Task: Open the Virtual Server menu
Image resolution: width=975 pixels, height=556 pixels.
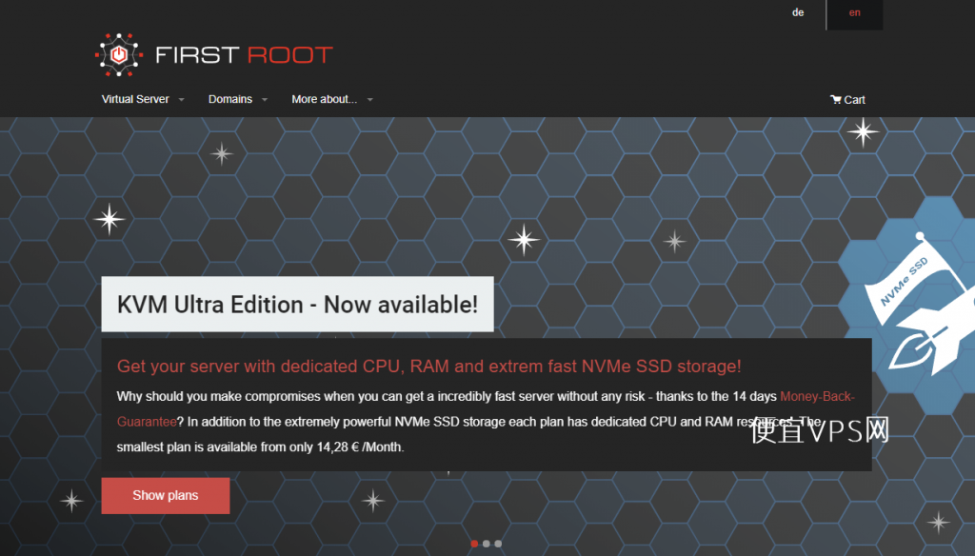Action: pos(135,100)
